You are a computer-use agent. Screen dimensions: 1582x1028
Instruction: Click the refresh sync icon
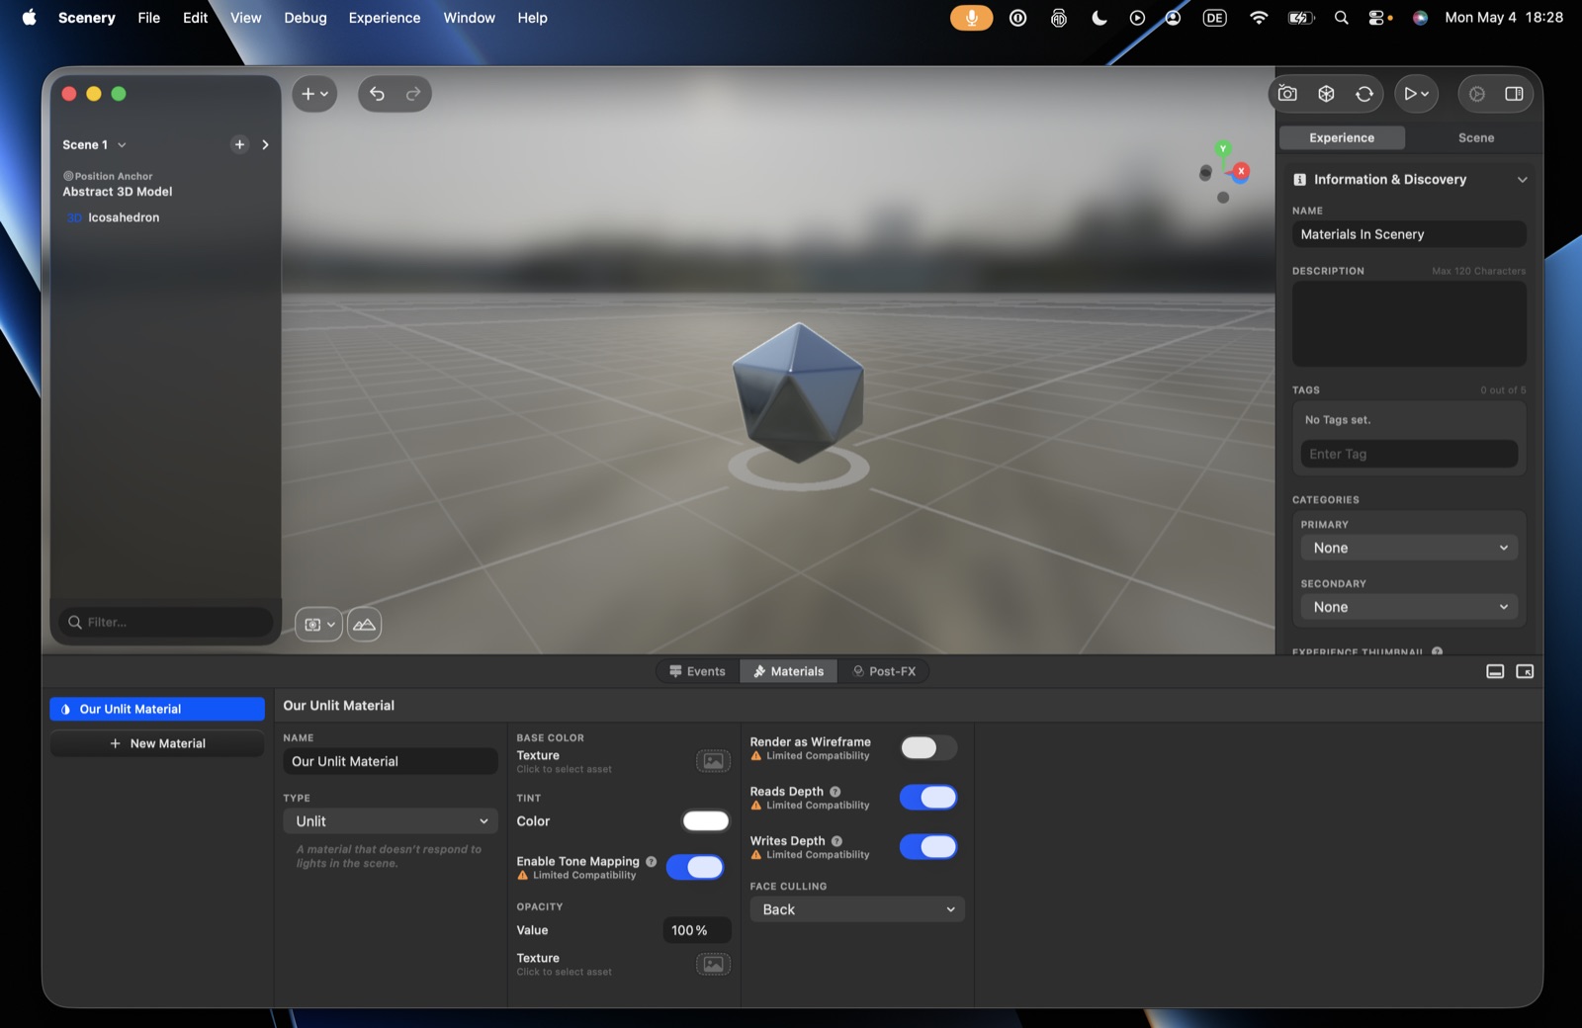[1364, 94]
